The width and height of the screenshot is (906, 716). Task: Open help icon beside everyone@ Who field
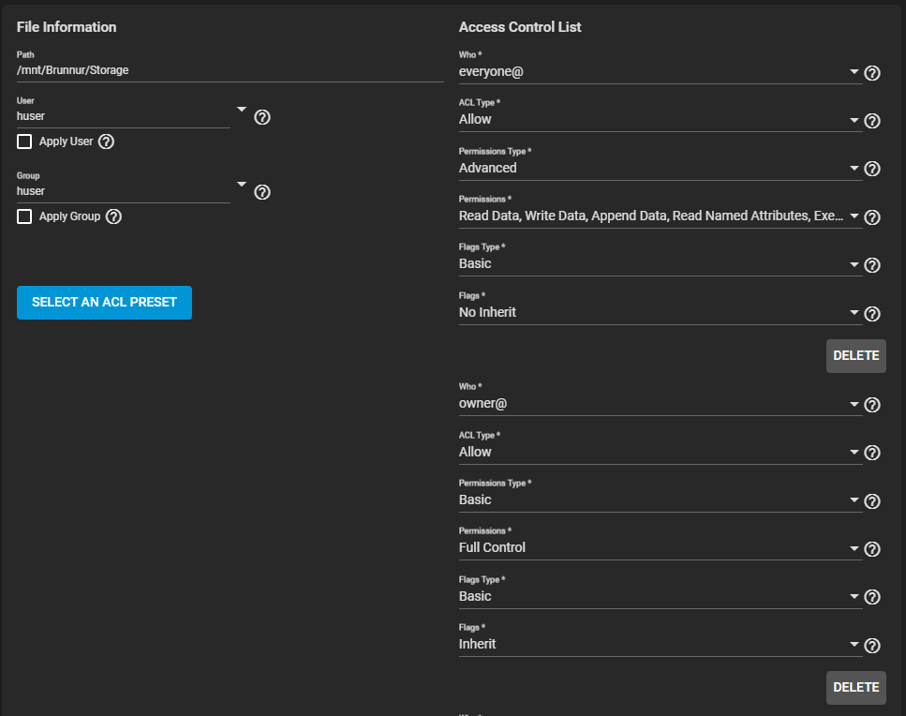[872, 73]
